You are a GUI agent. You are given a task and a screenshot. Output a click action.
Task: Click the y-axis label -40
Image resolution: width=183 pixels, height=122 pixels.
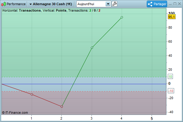tap(171, 112)
